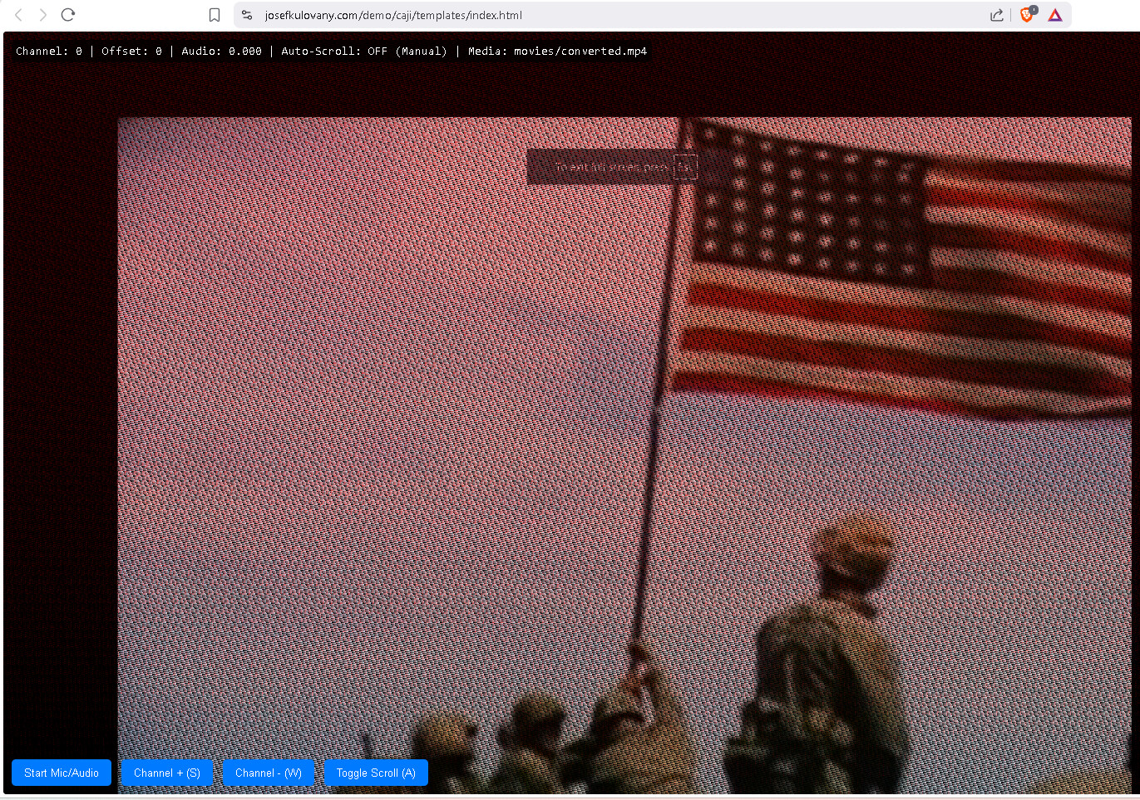Increase channel with Channel + (S) button

(x=167, y=773)
